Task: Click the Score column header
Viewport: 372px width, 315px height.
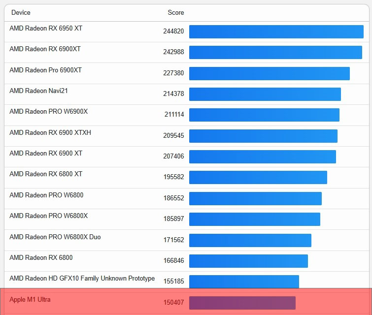Action: pos(176,13)
